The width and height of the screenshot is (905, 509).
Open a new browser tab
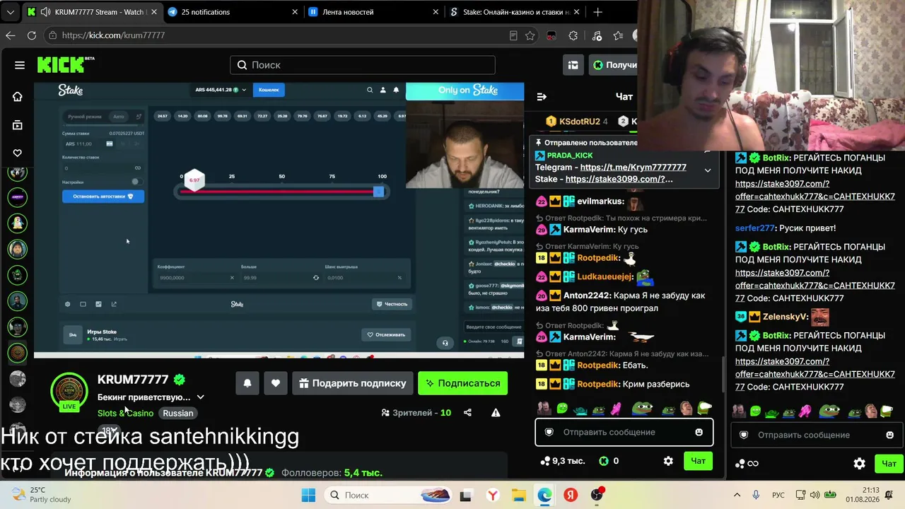coord(597,12)
